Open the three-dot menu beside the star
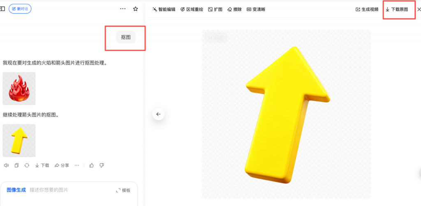The image size is (421, 206). [123, 9]
